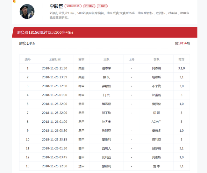The width and height of the screenshot is (207, 173).
Task: Select away team 雷恩
Action: [x=157, y=166]
